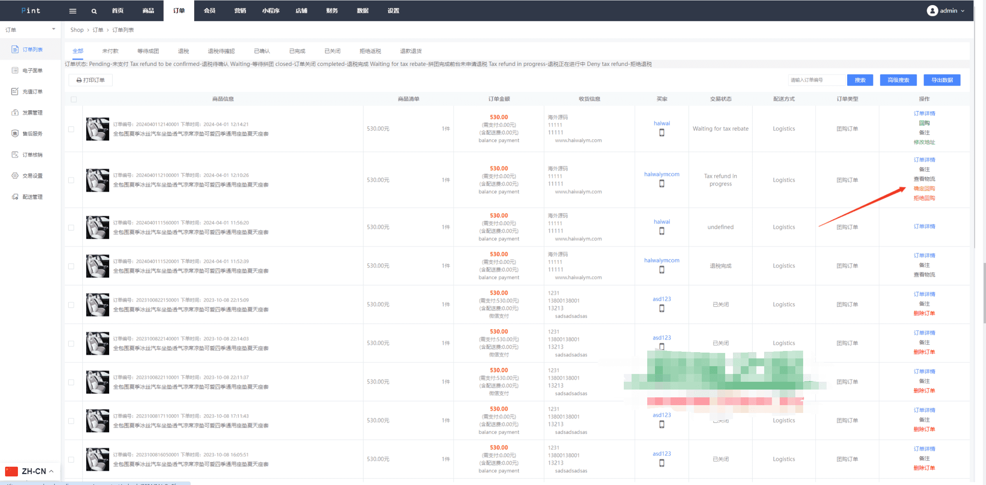
Task: Open 配送管理 sidebar icon
Action: click(x=15, y=197)
